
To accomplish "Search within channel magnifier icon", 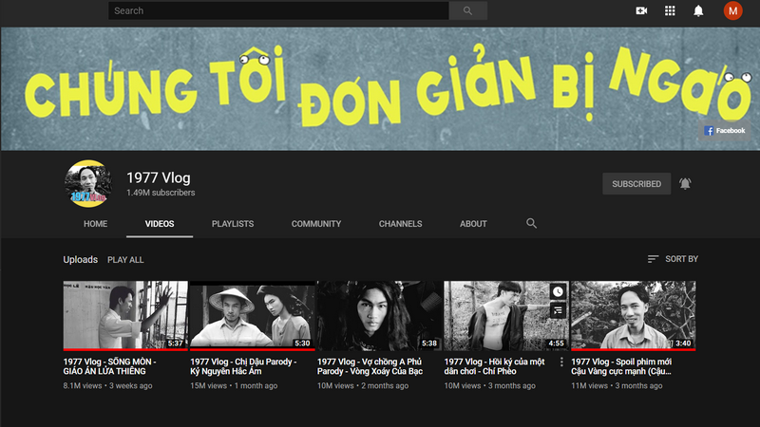I will 531,223.
